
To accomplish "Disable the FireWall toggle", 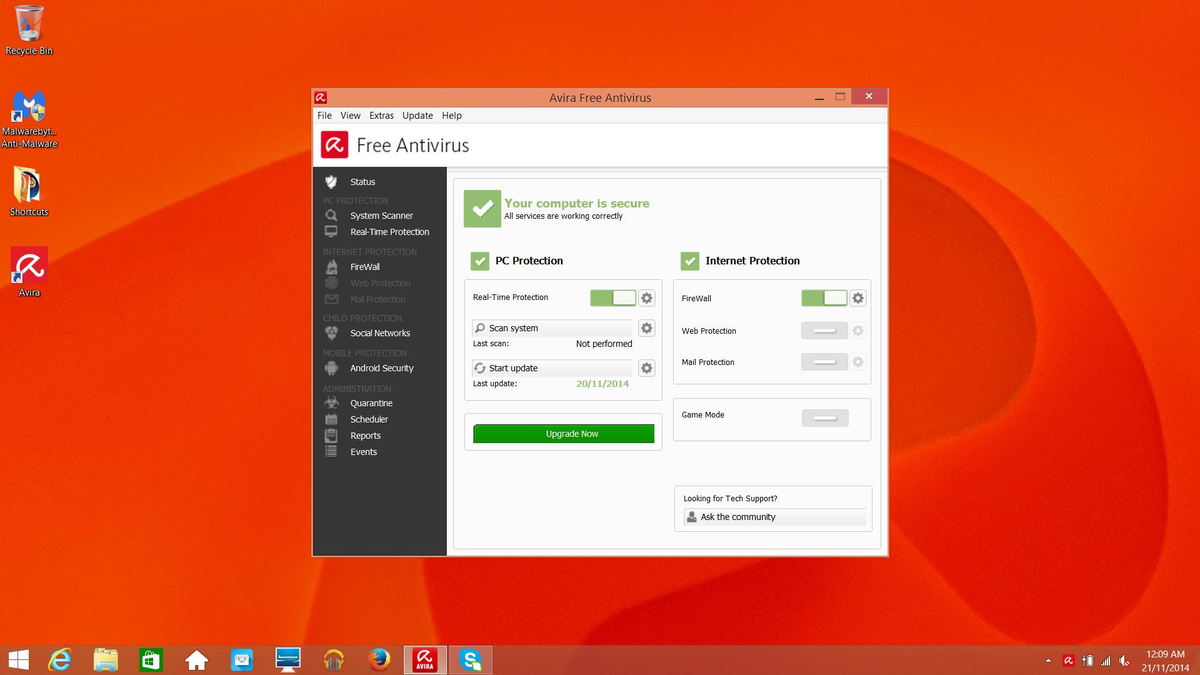I will pos(824,298).
